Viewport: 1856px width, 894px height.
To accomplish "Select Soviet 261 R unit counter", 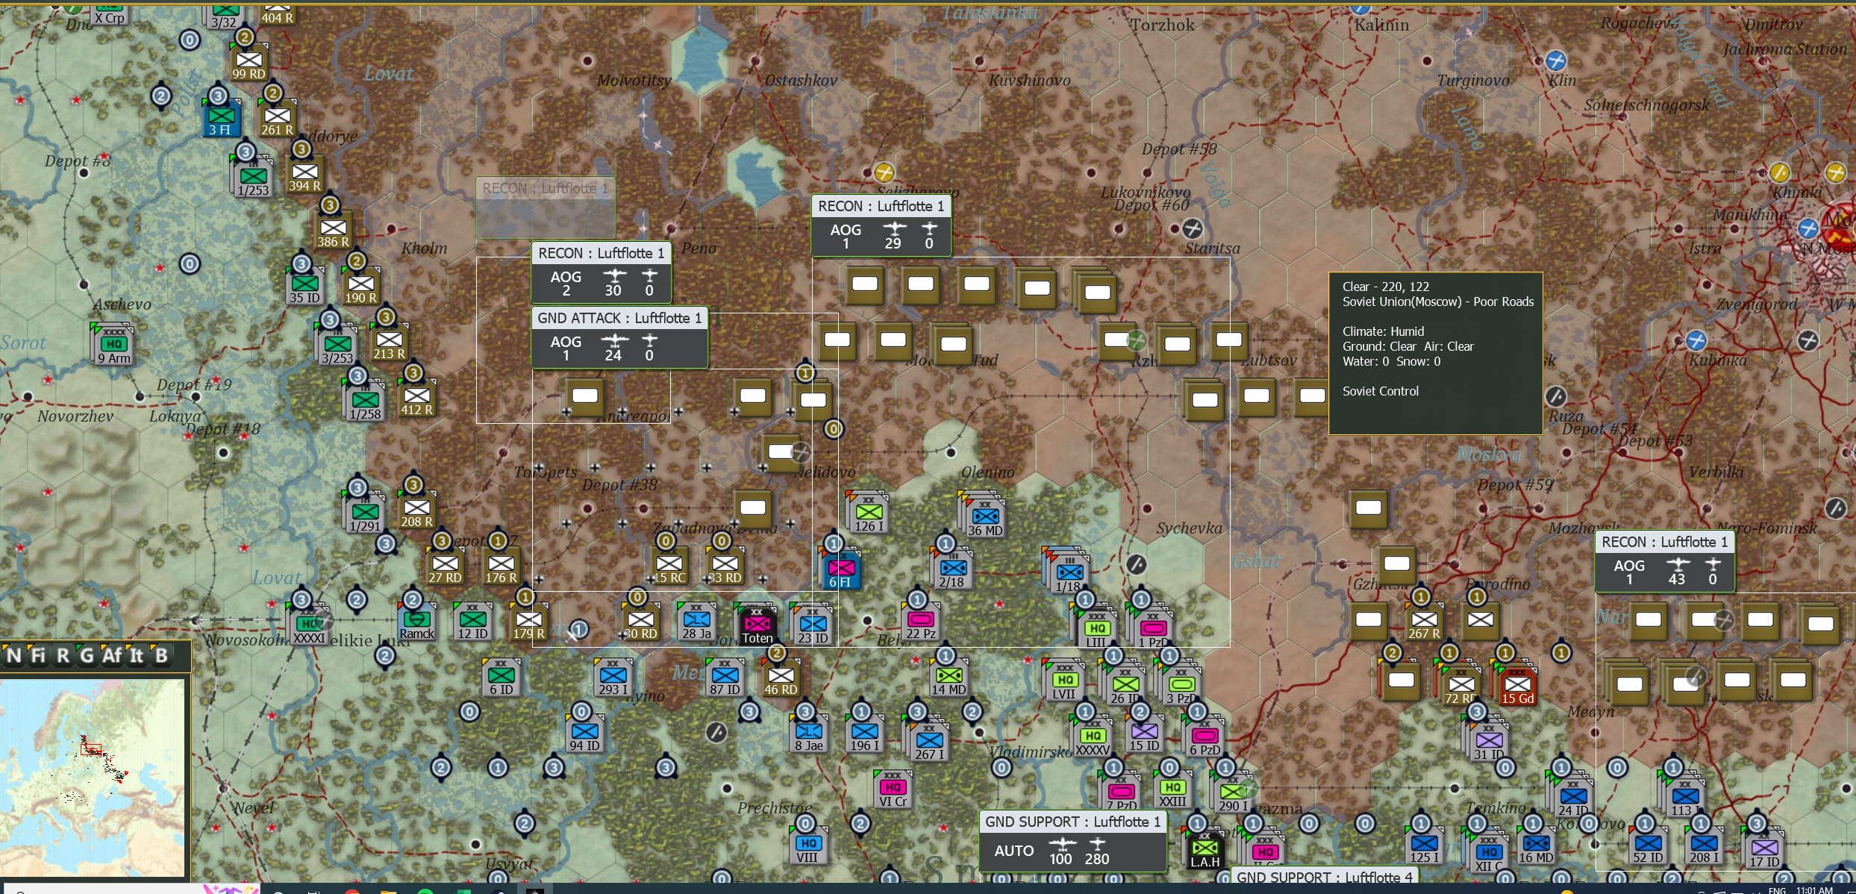I will click(x=277, y=118).
